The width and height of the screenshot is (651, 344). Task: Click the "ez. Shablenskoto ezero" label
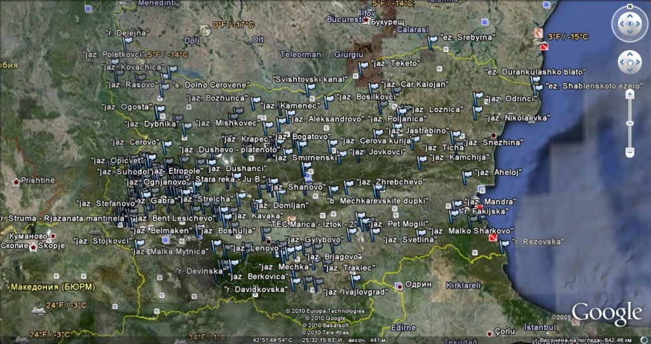point(593,86)
